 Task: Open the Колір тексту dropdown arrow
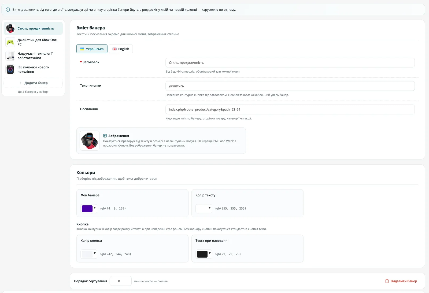210,208
